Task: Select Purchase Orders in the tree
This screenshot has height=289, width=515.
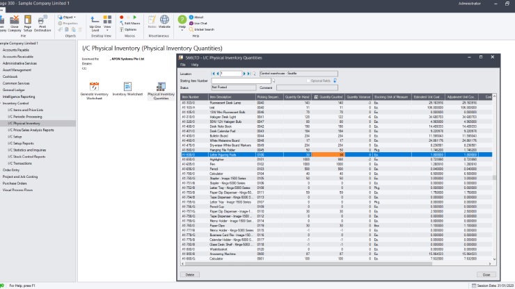Action: pos(15,183)
